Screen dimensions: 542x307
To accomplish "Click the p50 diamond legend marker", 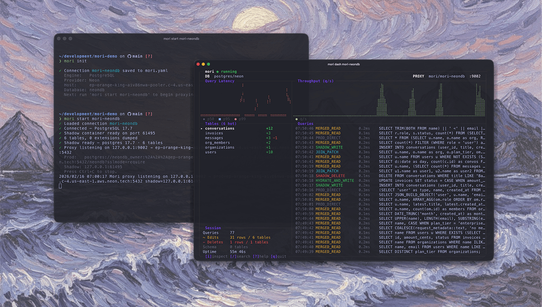I will (x=203, y=119).
